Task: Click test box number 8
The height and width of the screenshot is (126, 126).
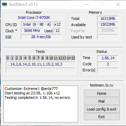Action: (x=42, y=58)
